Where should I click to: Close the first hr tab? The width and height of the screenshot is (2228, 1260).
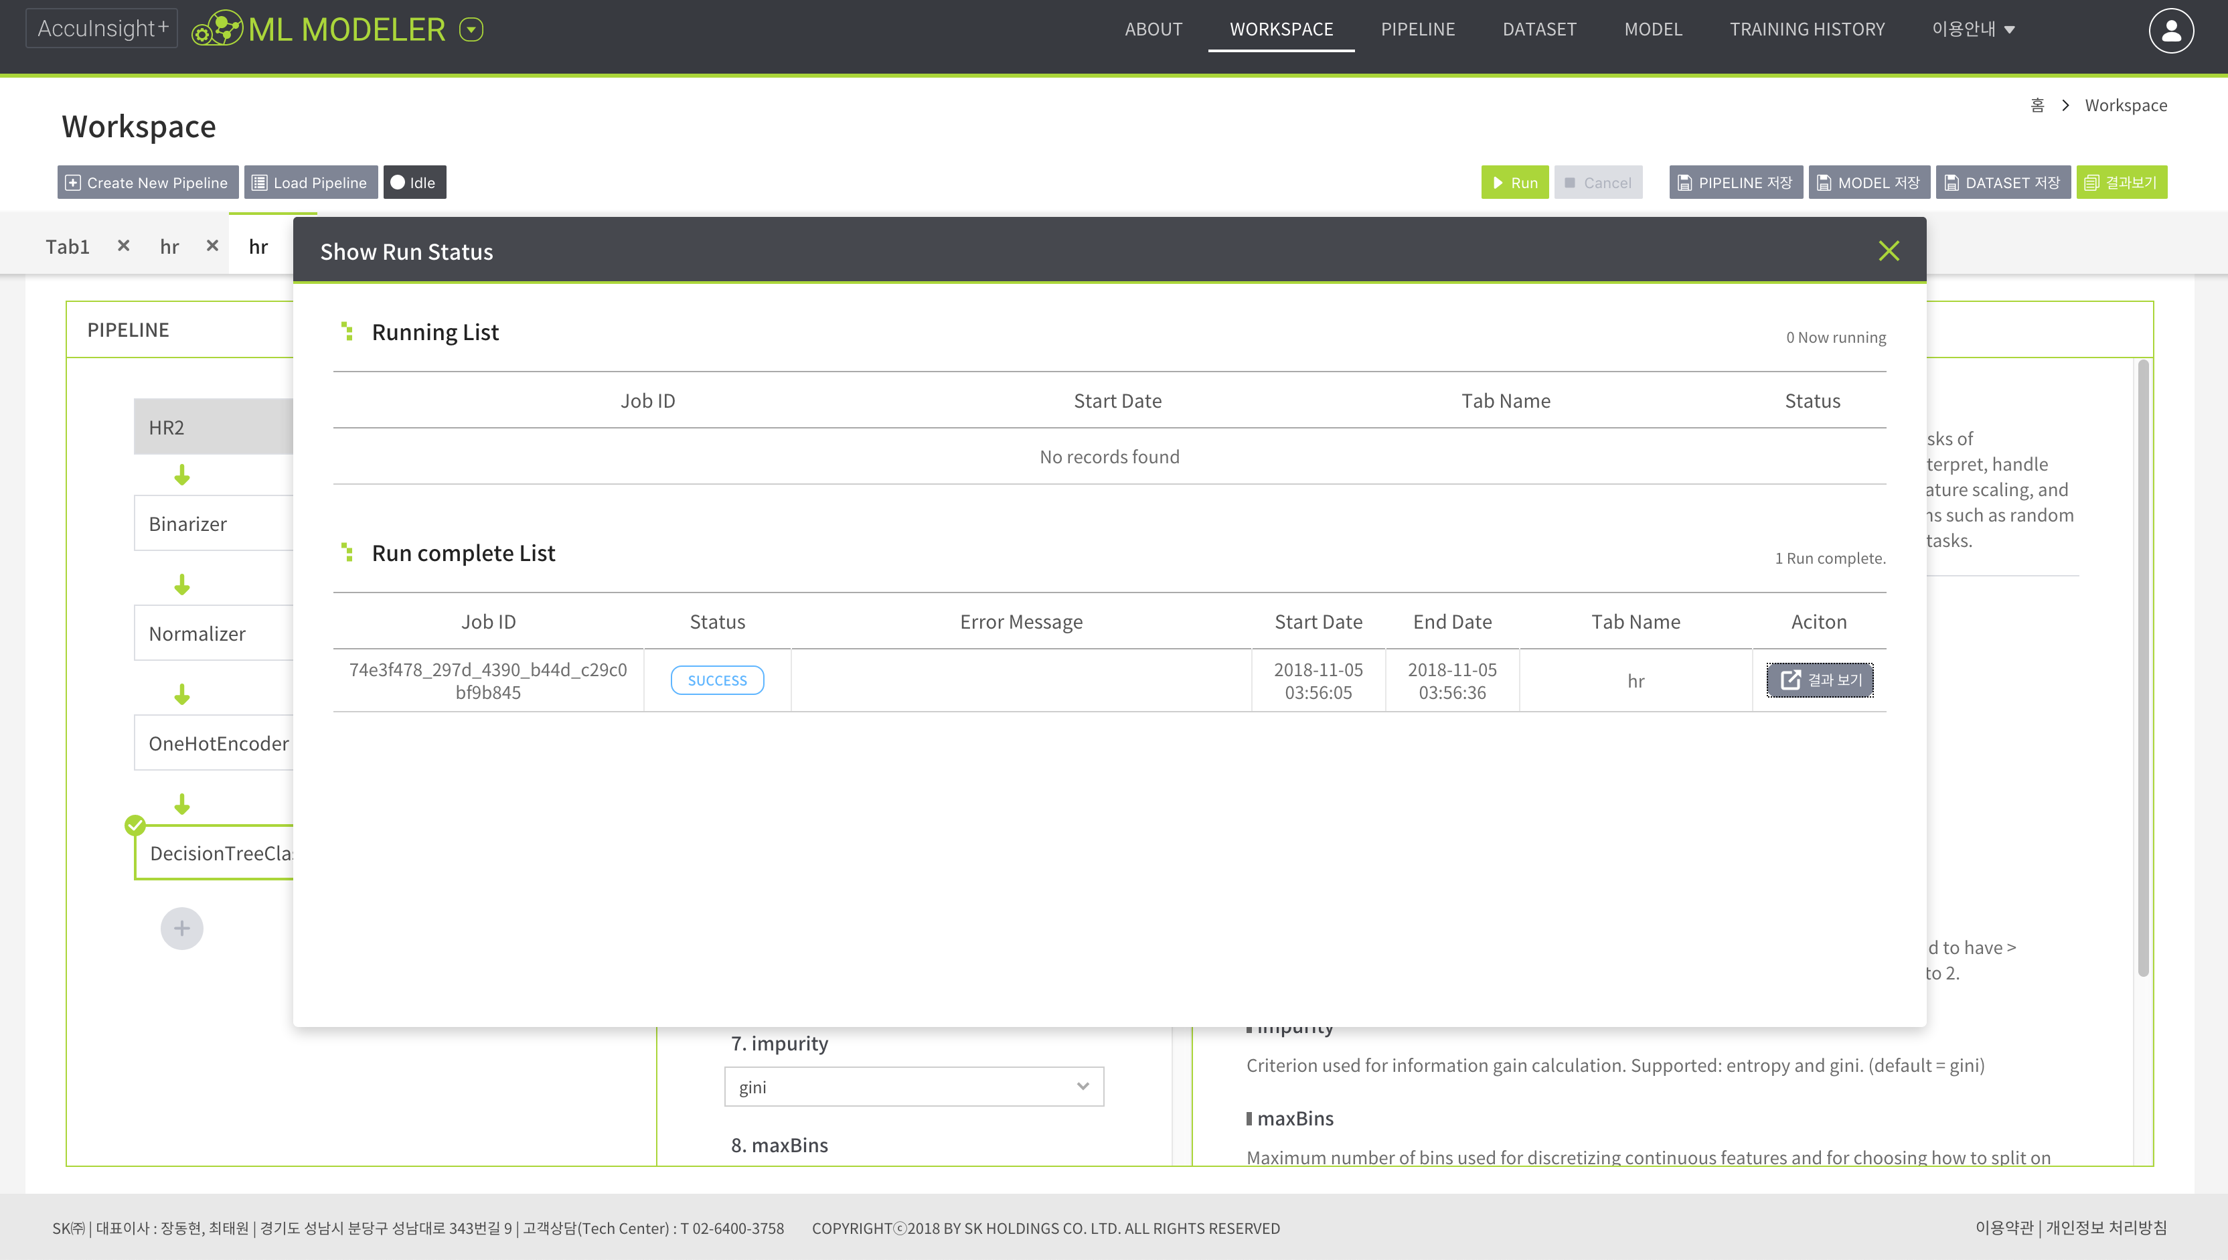click(x=212, y=246)
